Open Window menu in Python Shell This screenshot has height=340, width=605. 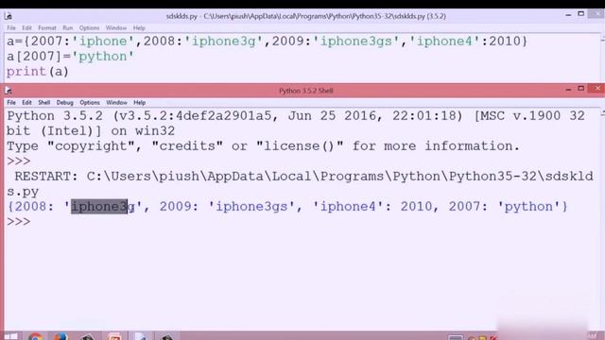pyautogui.click(x=116, y=103)
